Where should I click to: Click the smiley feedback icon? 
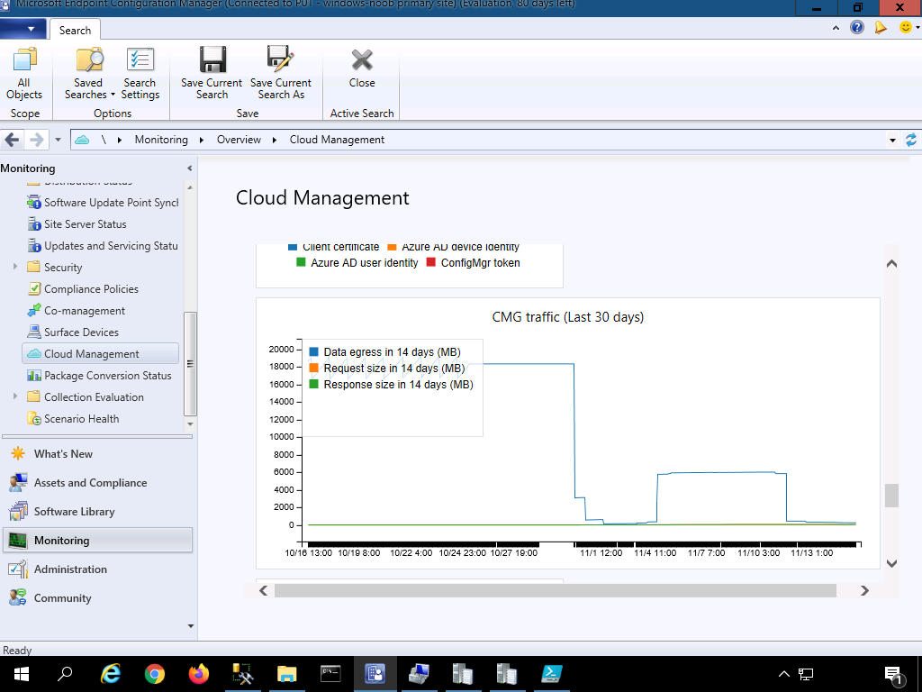(x=906, y=27)
